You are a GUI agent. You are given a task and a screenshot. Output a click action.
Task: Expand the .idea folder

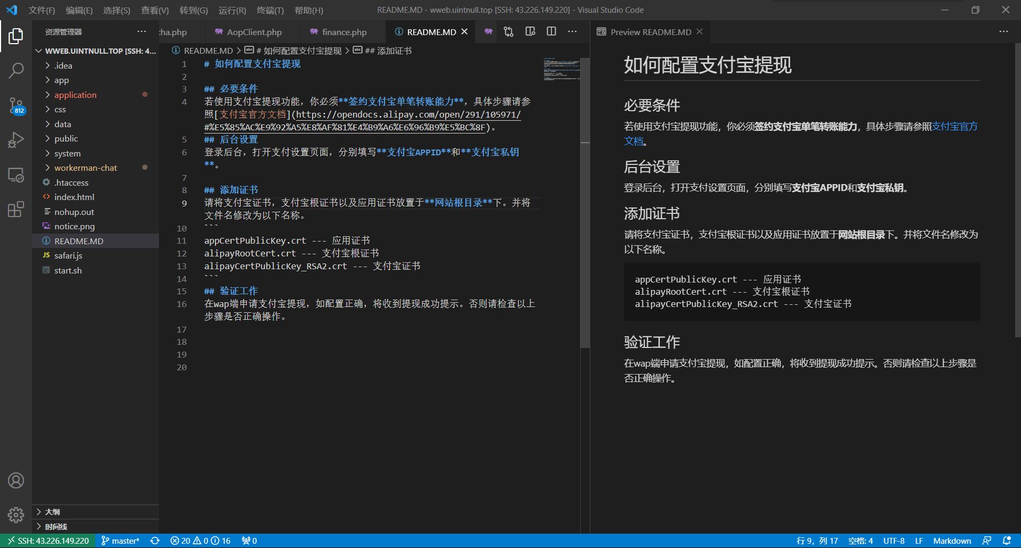(96, 65)
